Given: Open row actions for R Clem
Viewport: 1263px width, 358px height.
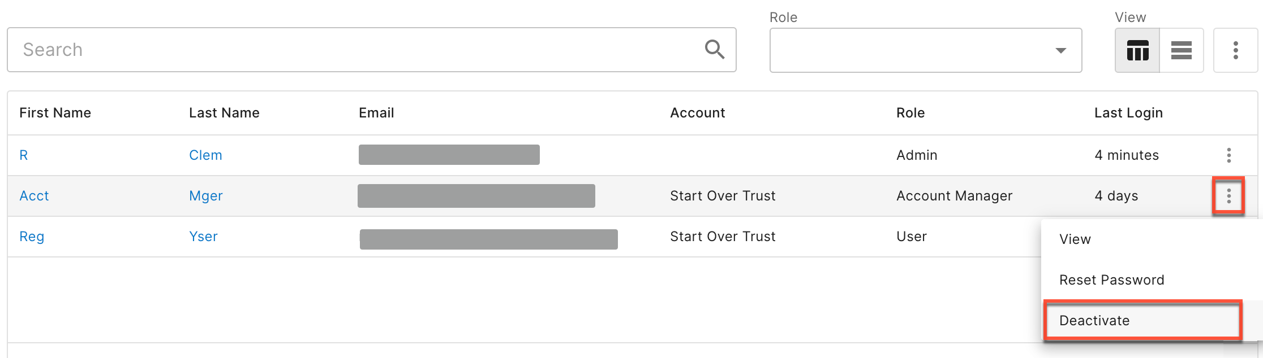Looking at the screenshot, I should (x=1228, y=155).
